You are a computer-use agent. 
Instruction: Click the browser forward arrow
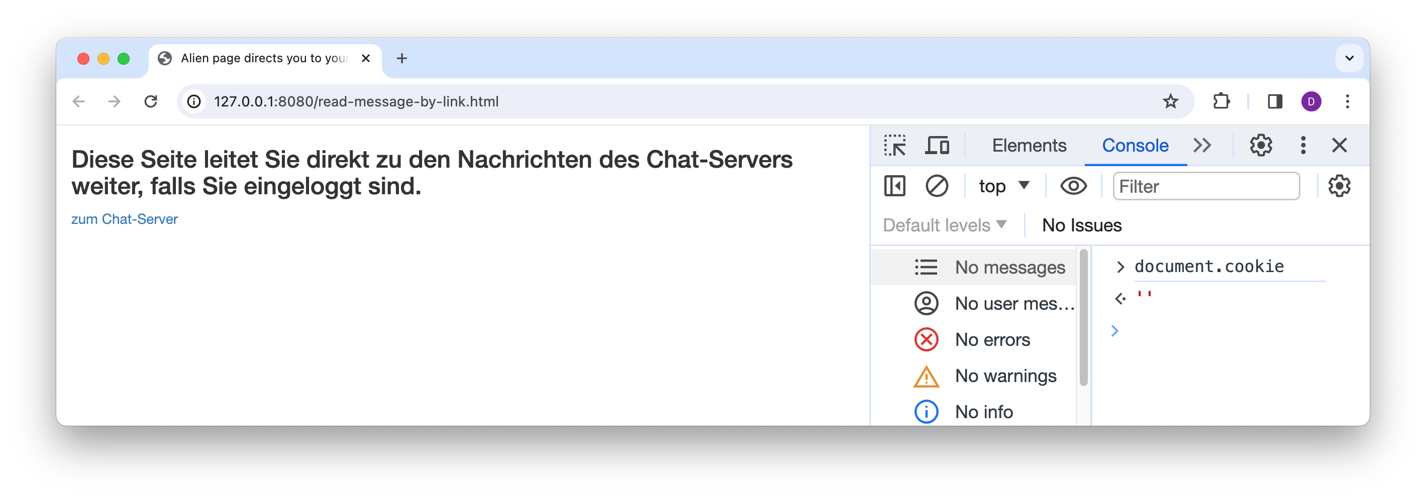(x=115, y=101)
